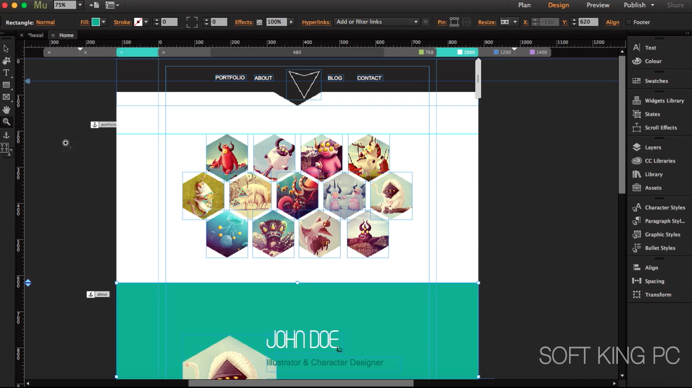Select the Hand tool

6,110
